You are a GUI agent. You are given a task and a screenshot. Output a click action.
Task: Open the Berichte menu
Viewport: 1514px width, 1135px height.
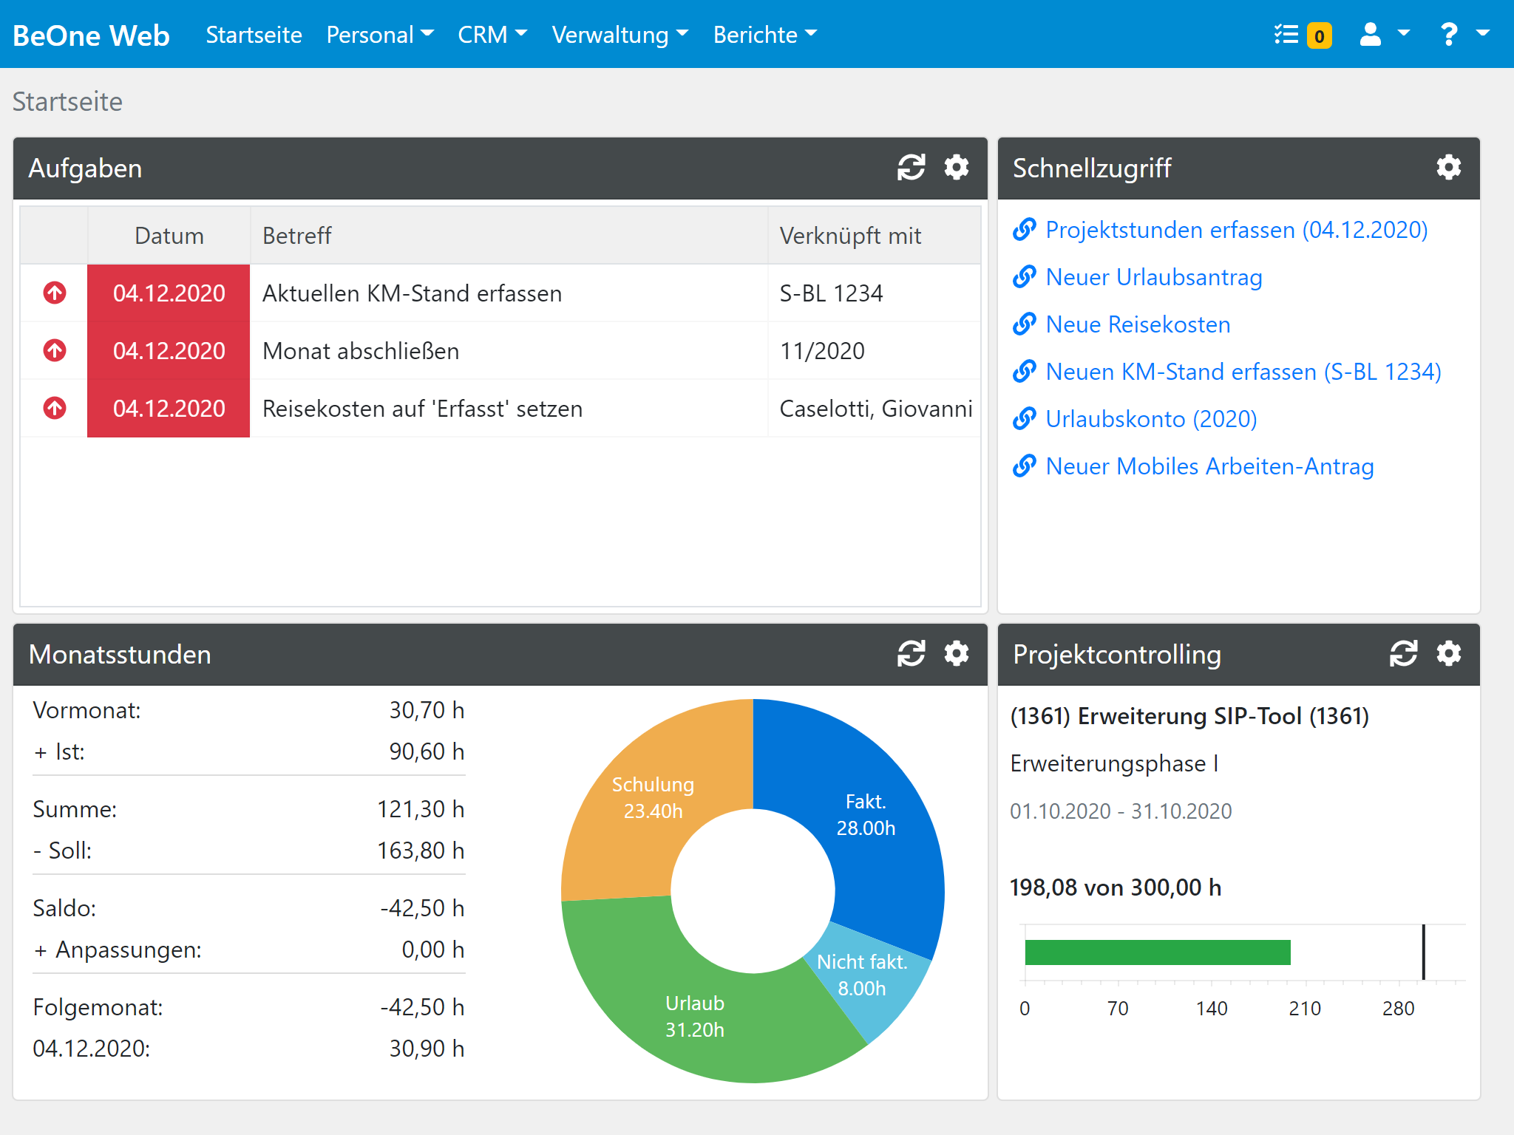(764, 35)
